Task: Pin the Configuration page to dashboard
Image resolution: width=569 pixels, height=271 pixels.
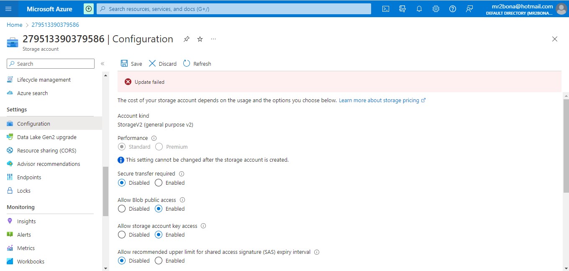Action: tap(186, 39)
